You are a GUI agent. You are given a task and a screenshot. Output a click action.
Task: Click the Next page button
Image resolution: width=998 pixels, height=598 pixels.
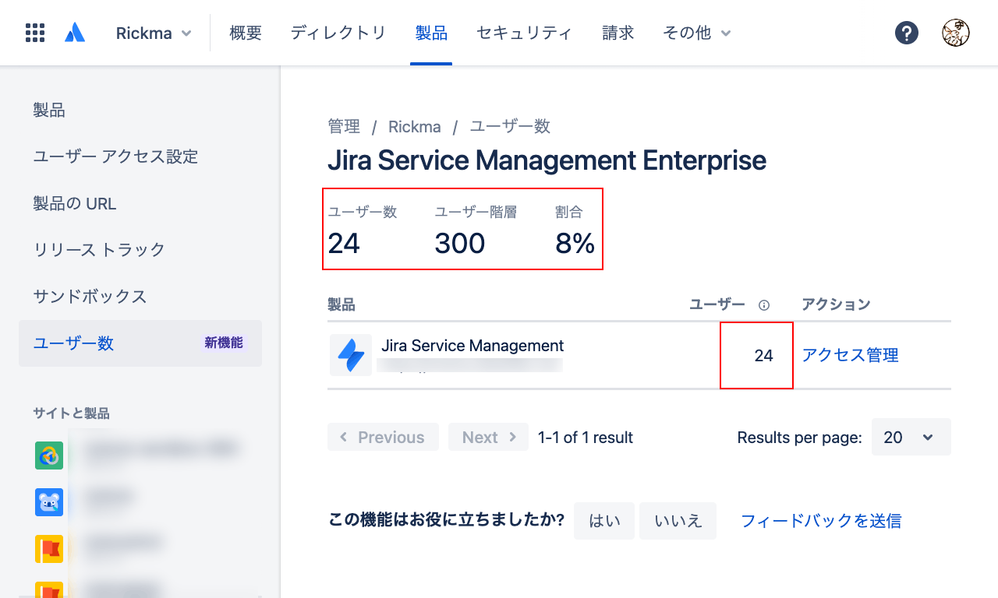point(488,437)
